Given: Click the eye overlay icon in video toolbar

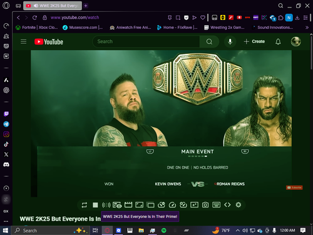Looking at the screenshot, I should tap(117, 205).
